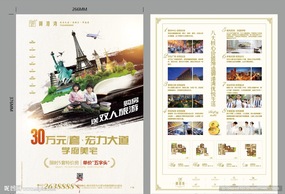
Task: Click the 限时5套特价房 promotion text
Action: point(64,163)
